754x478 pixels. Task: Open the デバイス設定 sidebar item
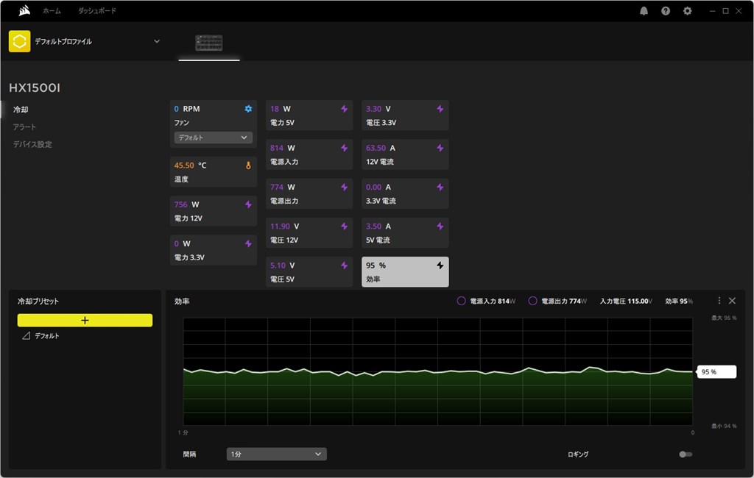tap(32, 144)
